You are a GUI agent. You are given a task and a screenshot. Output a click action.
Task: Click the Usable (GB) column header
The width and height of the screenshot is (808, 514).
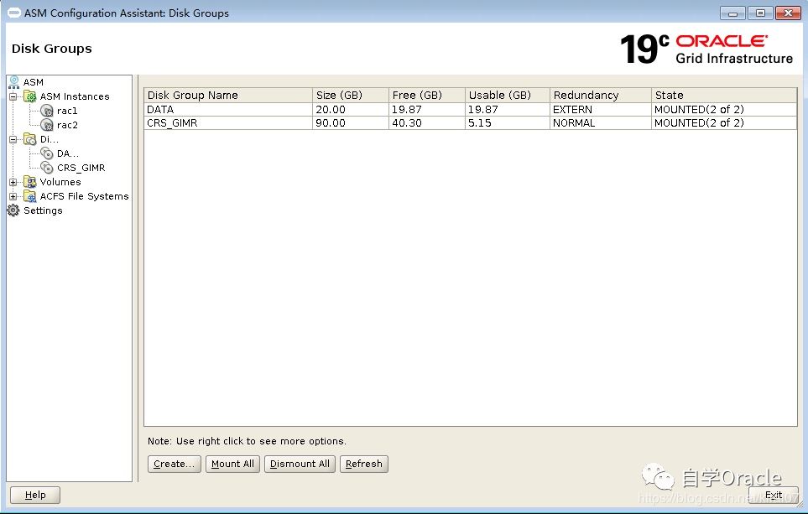click(508, 95)
